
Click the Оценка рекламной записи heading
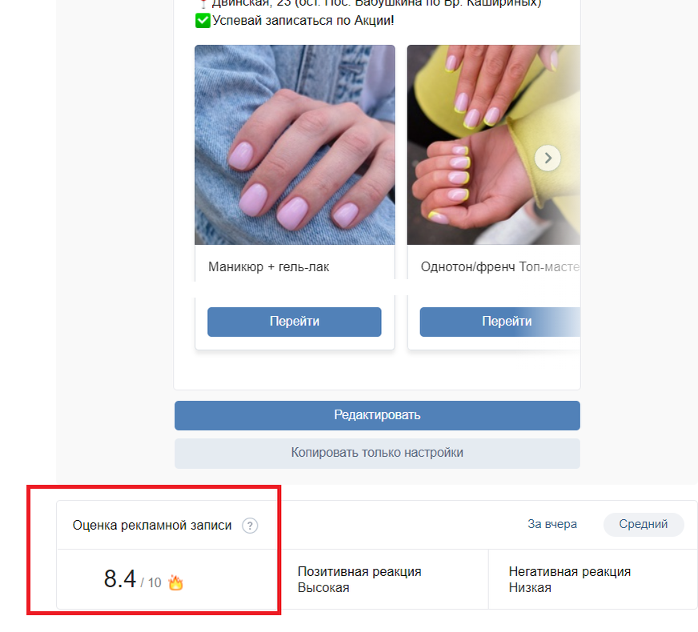click(152, 526)
